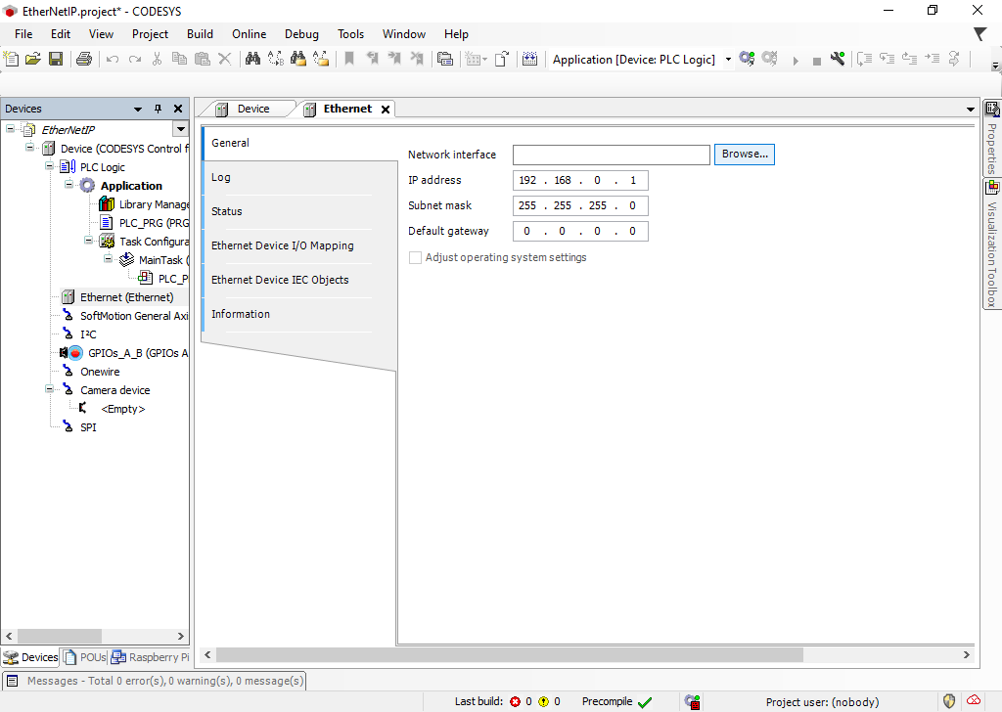The width and height of the screenshot is (1002, 712).
Task: Create new project via toolbar icon
Action: click(12, 60)
